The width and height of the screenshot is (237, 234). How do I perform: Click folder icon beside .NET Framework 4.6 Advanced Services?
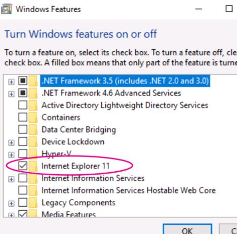[33, 93]
